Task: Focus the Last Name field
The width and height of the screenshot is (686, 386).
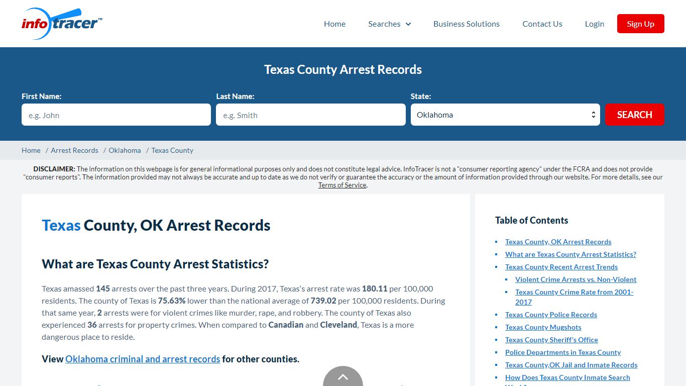Action: pos(310,115)
